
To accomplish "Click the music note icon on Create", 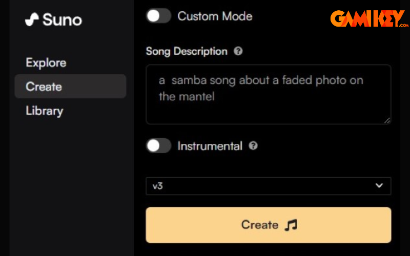I will [291, 225].
